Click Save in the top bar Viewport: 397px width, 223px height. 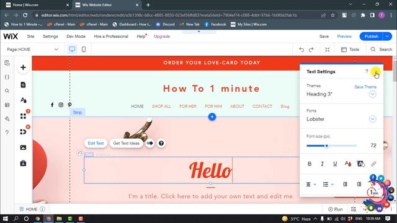(x=324, y=37)
